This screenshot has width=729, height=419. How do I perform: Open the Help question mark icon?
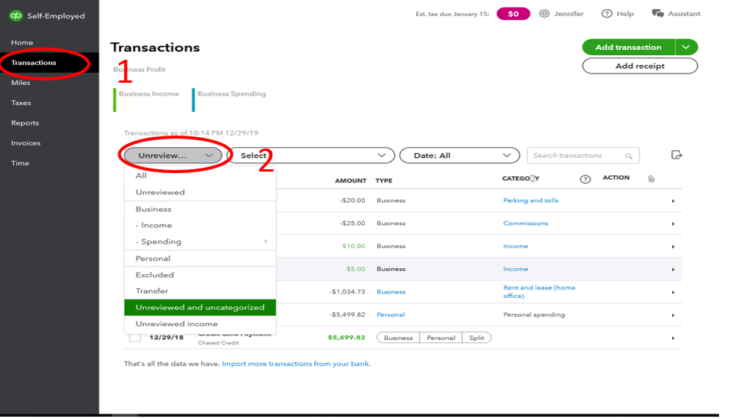(x=606, y=14)
